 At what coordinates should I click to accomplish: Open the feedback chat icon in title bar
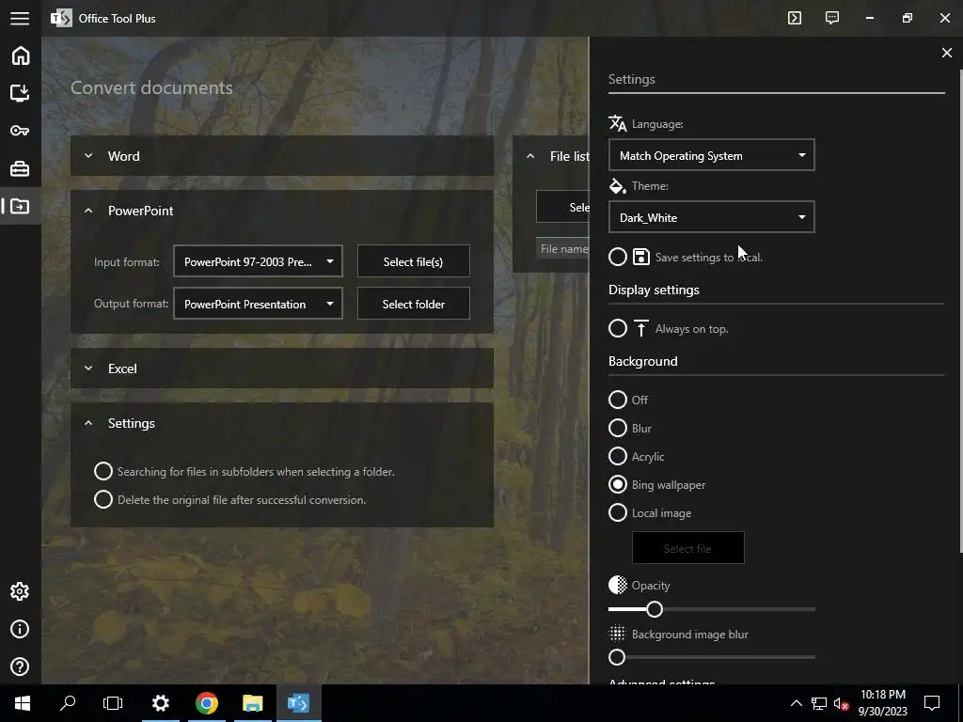832,18
